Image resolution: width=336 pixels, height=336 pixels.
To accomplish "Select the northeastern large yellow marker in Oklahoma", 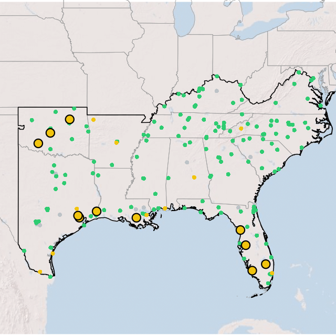I will pyautogui.click(x=70, y=119).
